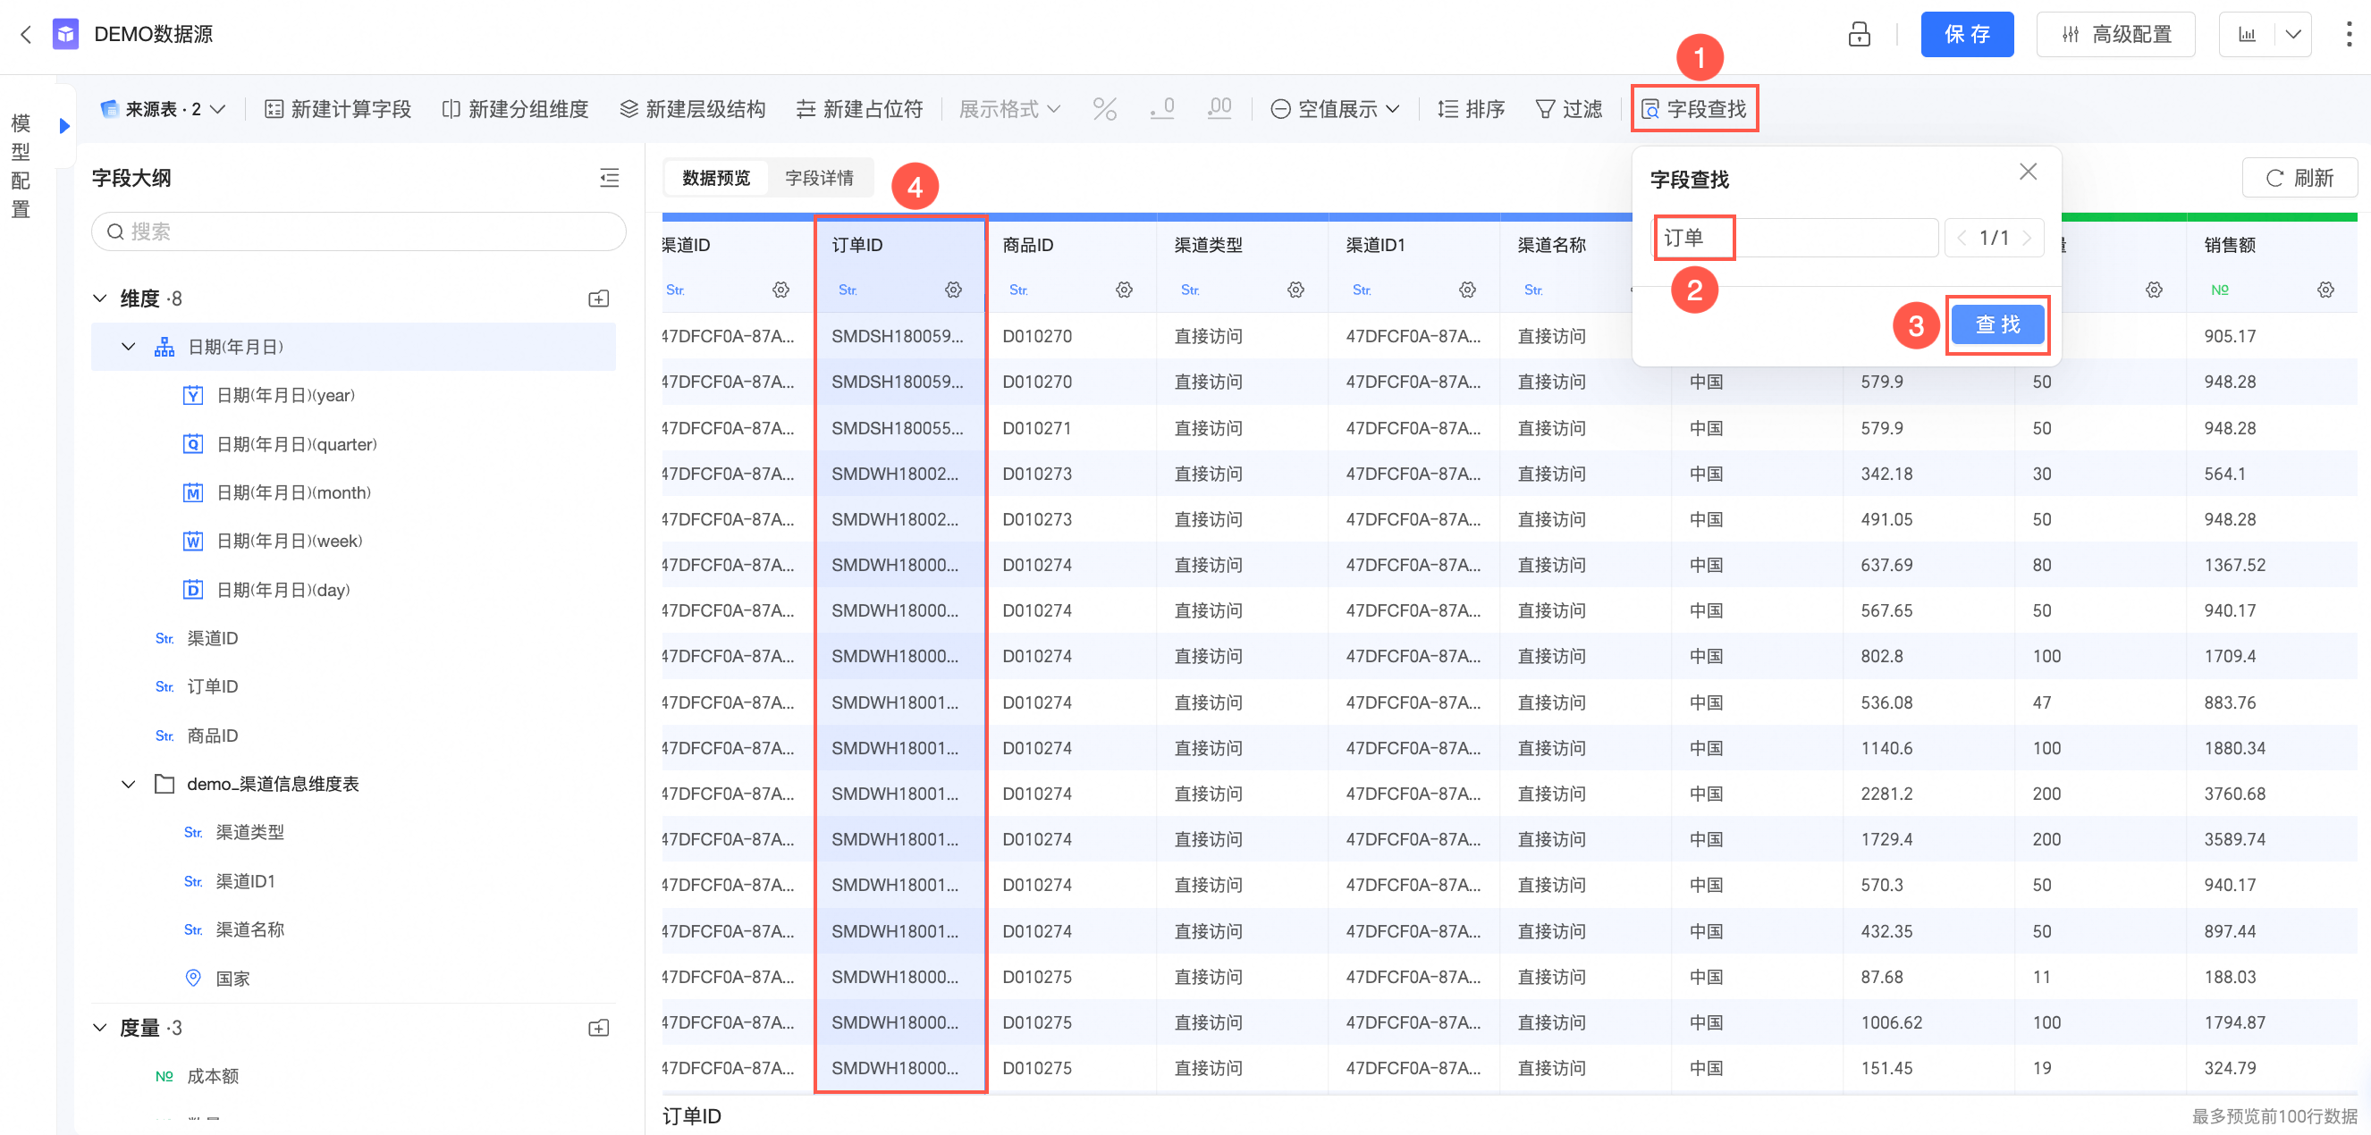The image size is (2371, 1135).
Task: Switch to the 字段详情 tab
Action: (x=818, y=178)
